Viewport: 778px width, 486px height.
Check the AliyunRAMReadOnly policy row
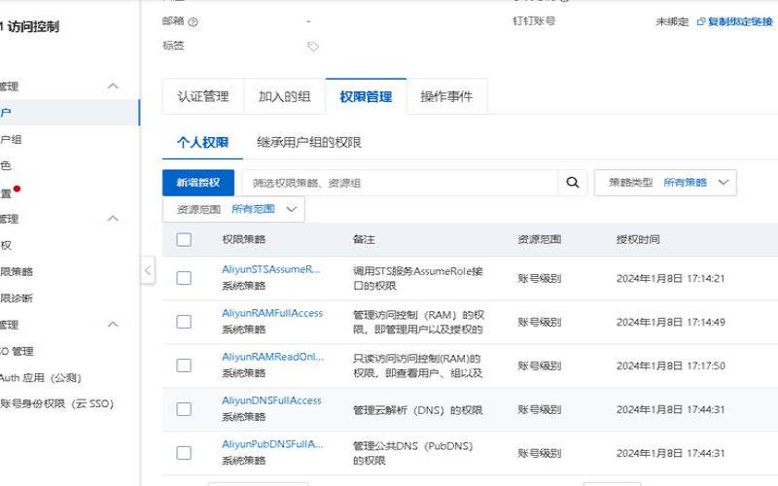tap(184, 365)
